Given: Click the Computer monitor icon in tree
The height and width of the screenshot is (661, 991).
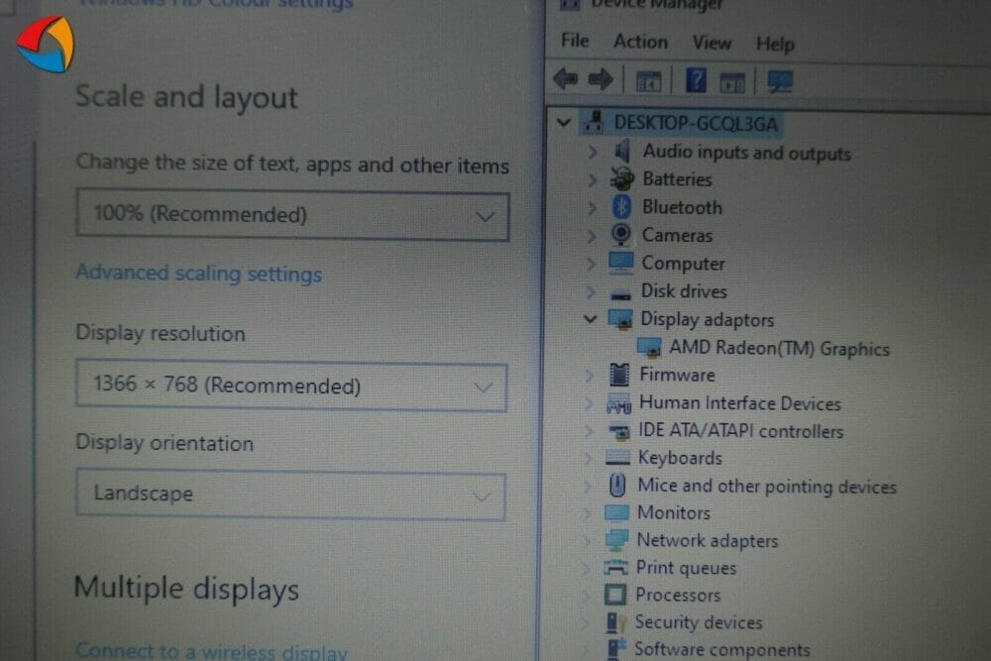Looking at the screenshot, I should click(620, 263).
